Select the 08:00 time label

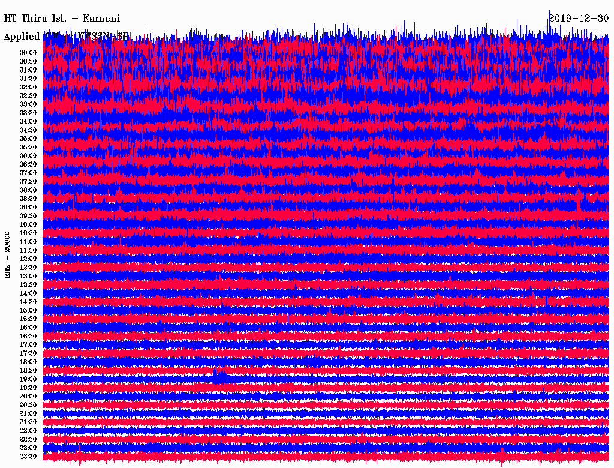28,190
